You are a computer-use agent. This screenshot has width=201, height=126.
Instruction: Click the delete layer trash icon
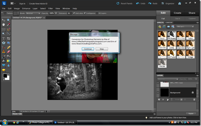click(x=194, y=99)
